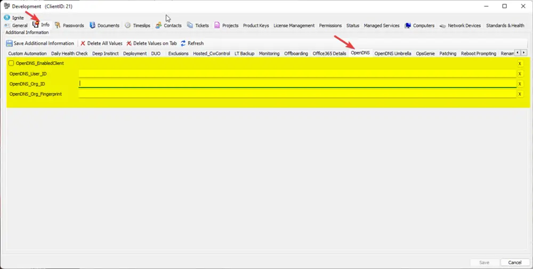The width and height of the screenshot is (533, 269).
Task: Switch to the Contacts tab
Action: 168,26
